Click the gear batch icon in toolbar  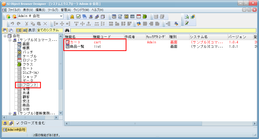(x=126, y=17)
